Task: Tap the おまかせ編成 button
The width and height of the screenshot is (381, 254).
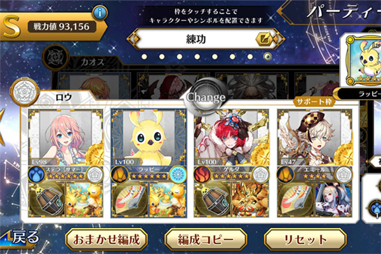Action: click(107, 239)
